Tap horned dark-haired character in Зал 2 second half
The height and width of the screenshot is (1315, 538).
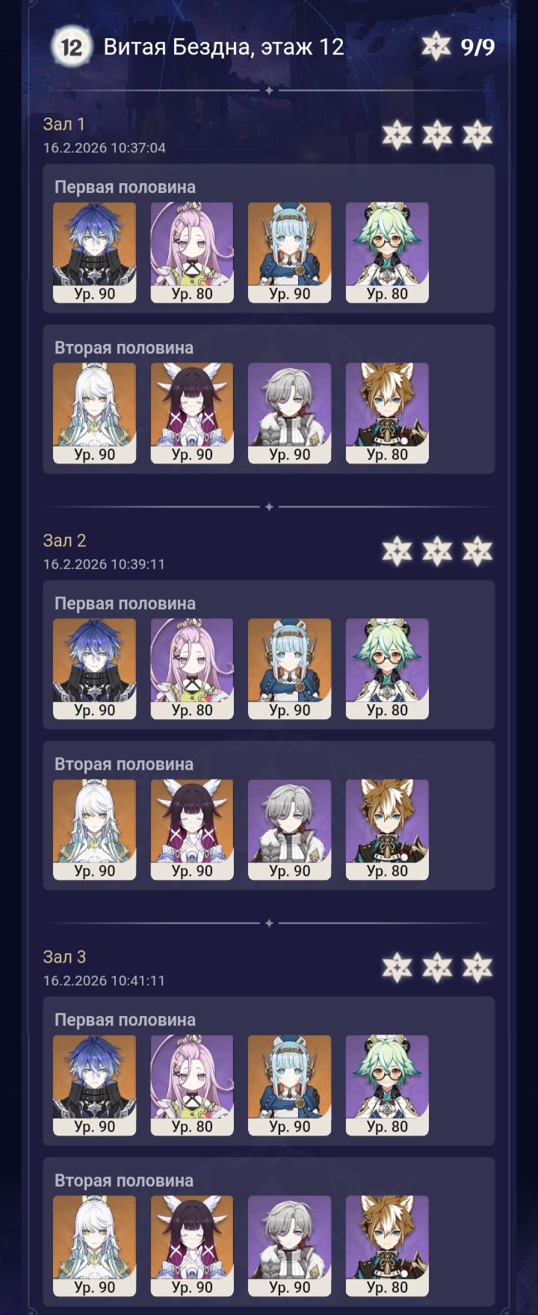coord(192,830)
